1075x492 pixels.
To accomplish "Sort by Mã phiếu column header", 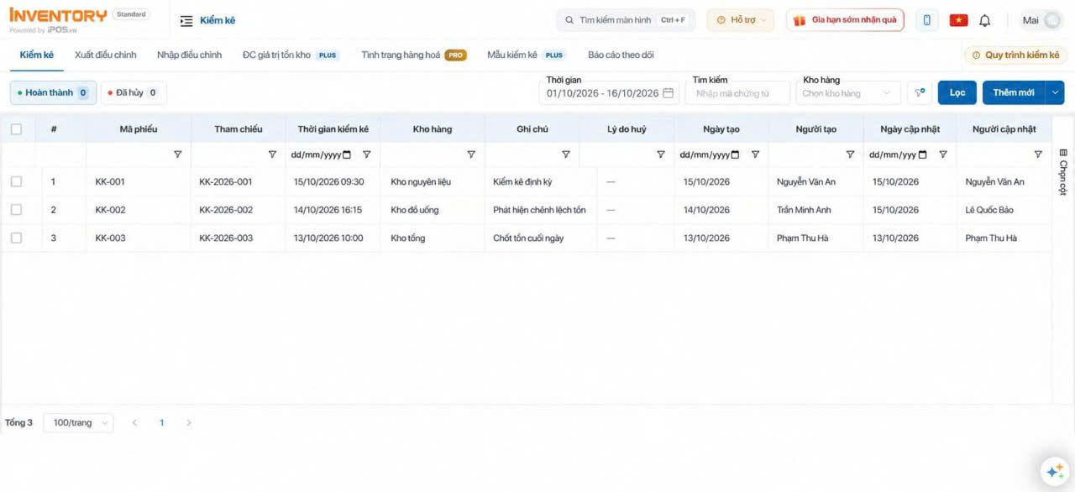I will tap(139, 129).
